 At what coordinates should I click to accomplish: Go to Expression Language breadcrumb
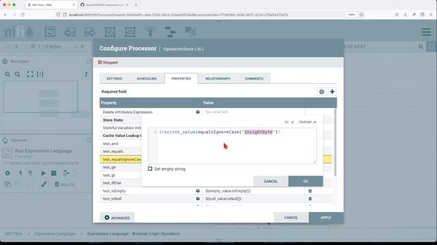(55, 233)
